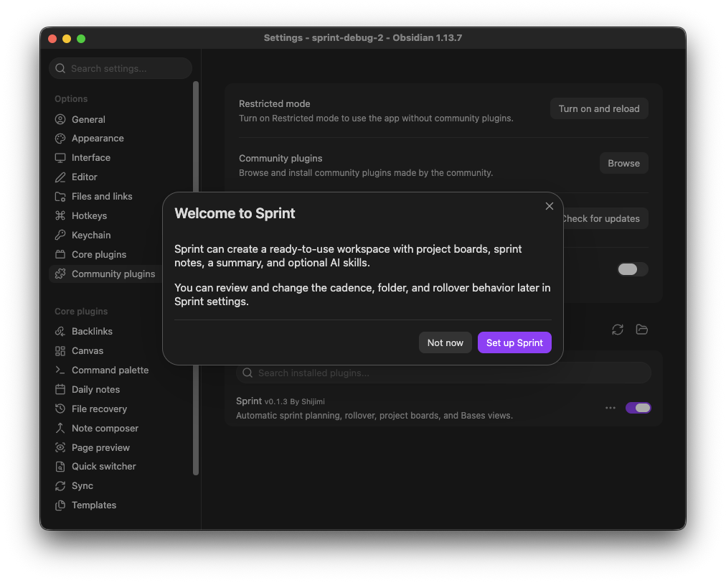
Task: Click the Canvas grid icon
Action: [x=60, y=351]
